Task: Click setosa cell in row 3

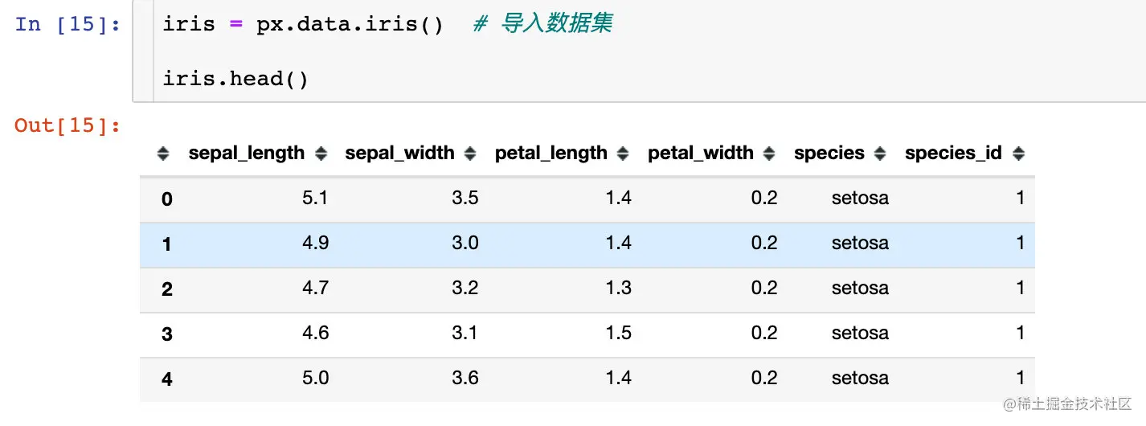Action: pos(860,333)
